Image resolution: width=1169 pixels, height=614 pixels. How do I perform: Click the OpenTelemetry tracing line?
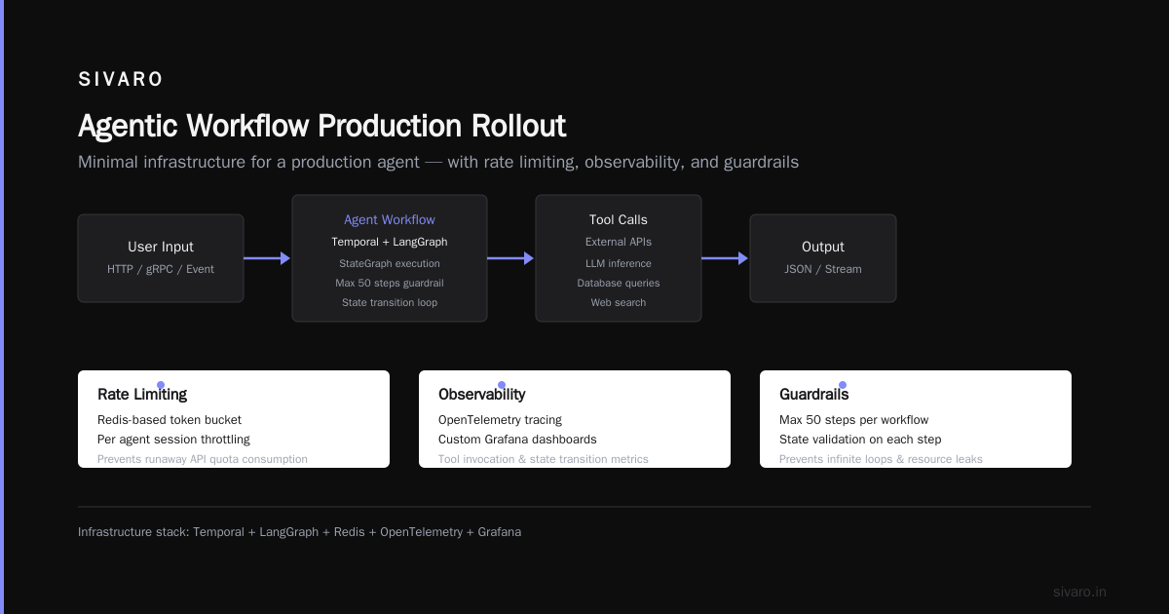500,420
